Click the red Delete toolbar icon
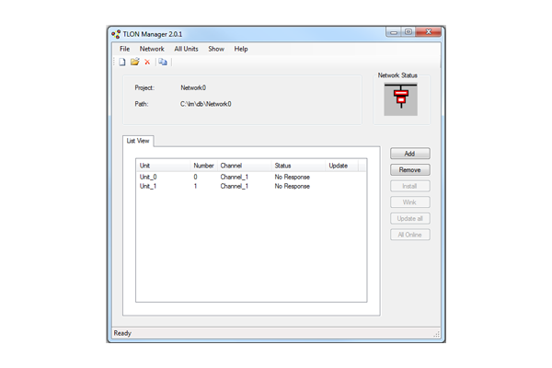Image resolution: width=552 pixels, height=368 pixels. point(147,63)
